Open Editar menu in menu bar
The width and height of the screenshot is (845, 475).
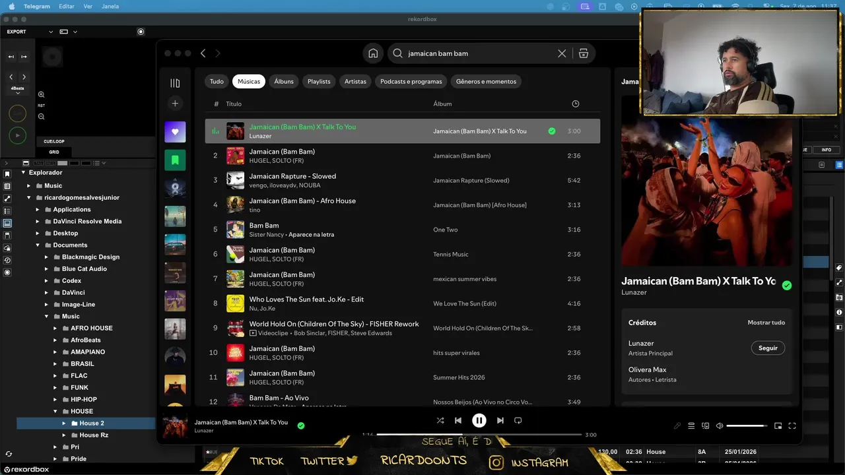pyautogui.click(x=67, y=6)
